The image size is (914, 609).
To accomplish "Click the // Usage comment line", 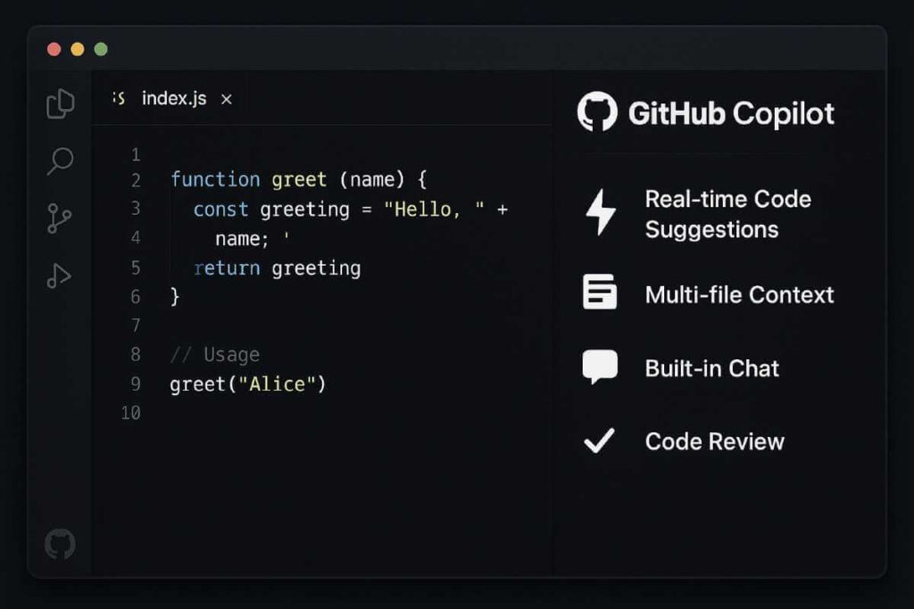I will pos(214,354).
